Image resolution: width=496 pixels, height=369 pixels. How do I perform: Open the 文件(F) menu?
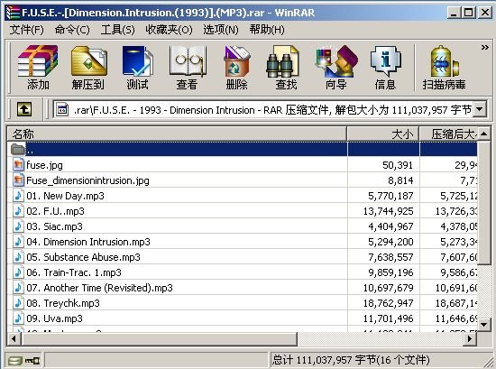26,30
